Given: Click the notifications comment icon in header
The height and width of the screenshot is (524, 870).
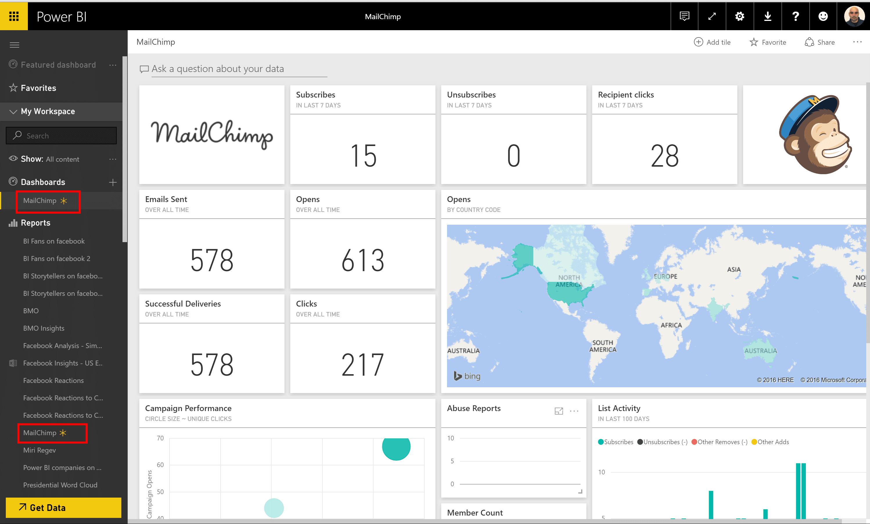Looking at the screenshot, I should tap(684, 16).
